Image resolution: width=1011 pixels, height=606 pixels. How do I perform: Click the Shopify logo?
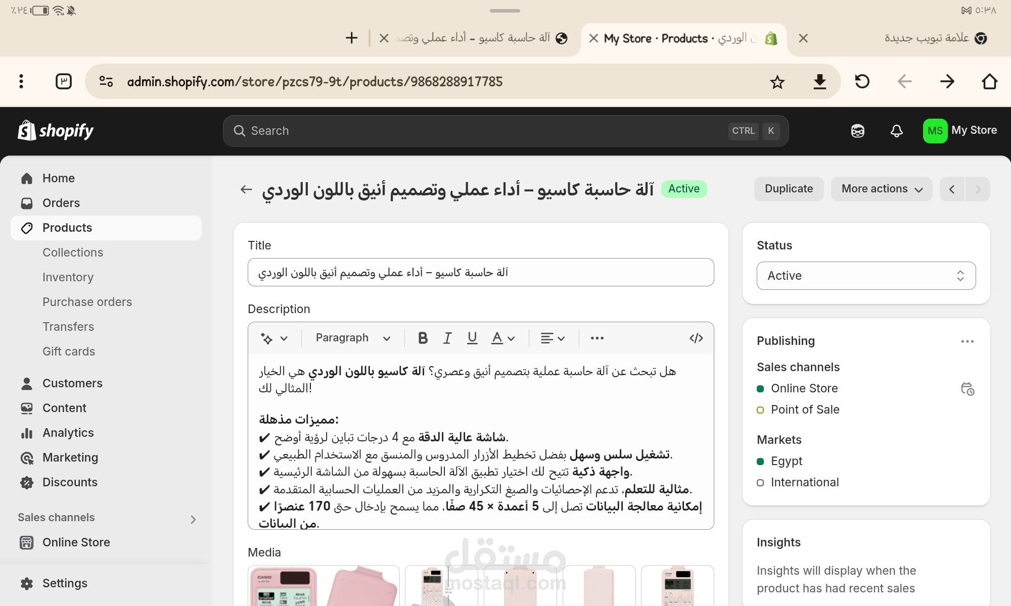pos(56,131)
